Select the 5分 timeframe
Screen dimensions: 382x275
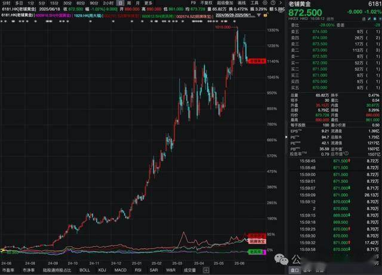[42, 3]
